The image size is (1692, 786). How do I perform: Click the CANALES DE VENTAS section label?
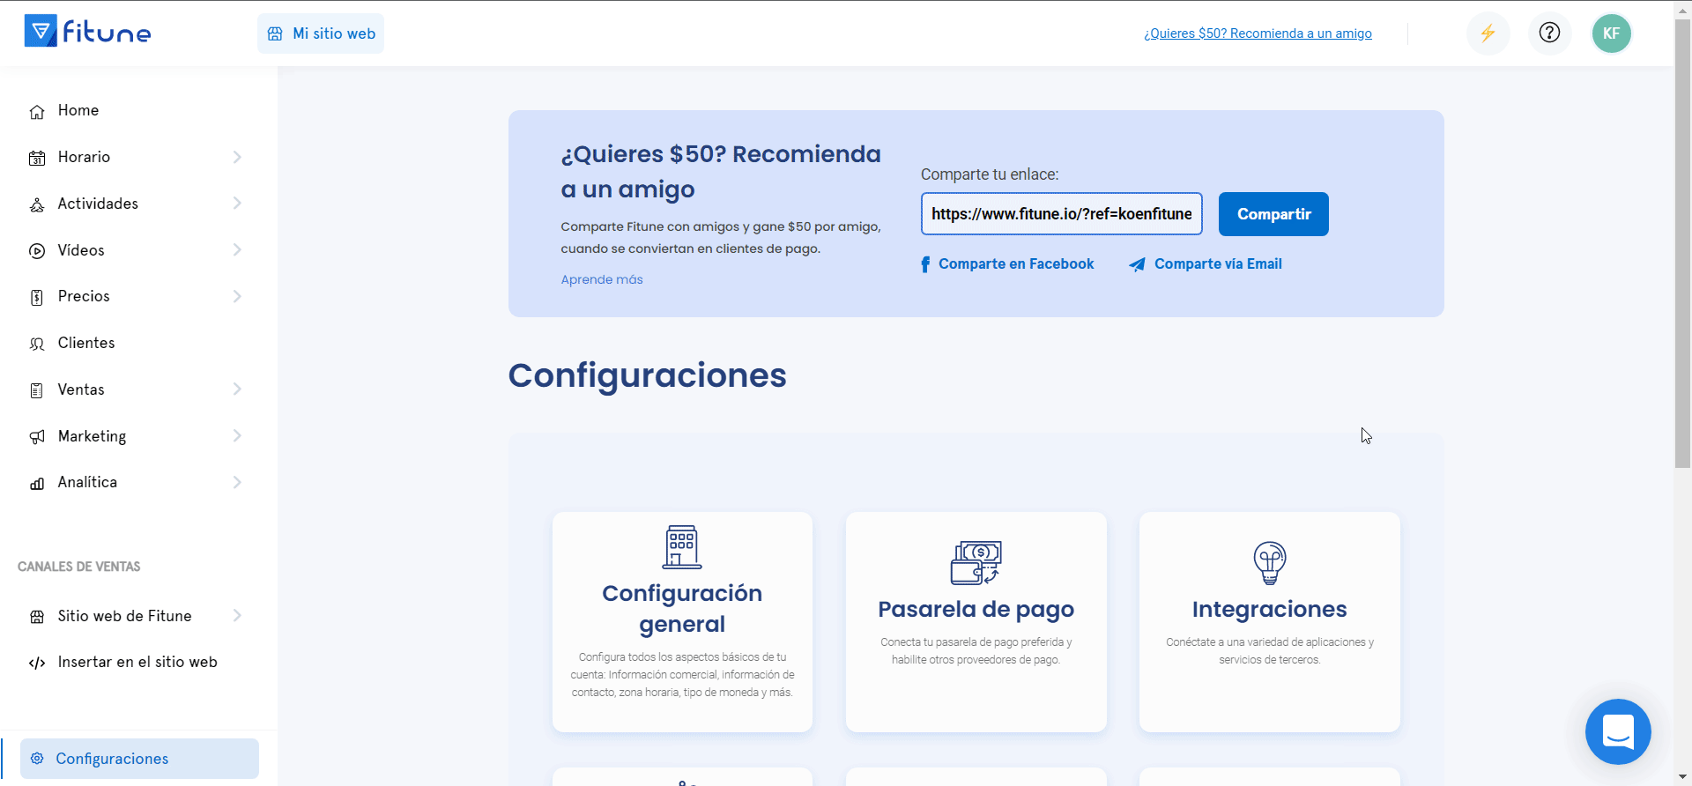click(79, 567)
